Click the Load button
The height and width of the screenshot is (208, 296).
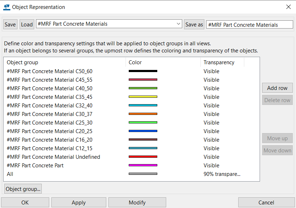[x=27, y=24]
